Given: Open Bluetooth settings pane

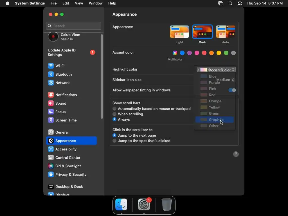Looking at the screenshot, I should [71, 74].
